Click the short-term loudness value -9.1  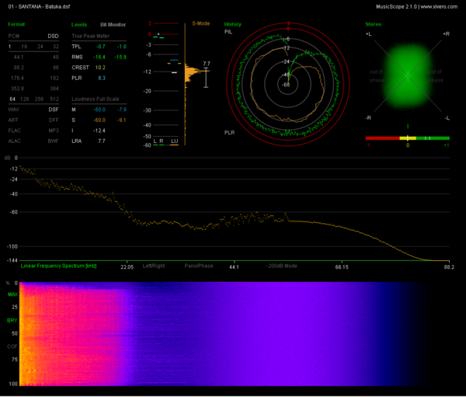point(122,120)
